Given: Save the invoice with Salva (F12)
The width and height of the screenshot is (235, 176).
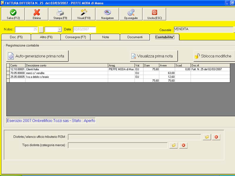Looking at the screenshot, I should [13, 14].
